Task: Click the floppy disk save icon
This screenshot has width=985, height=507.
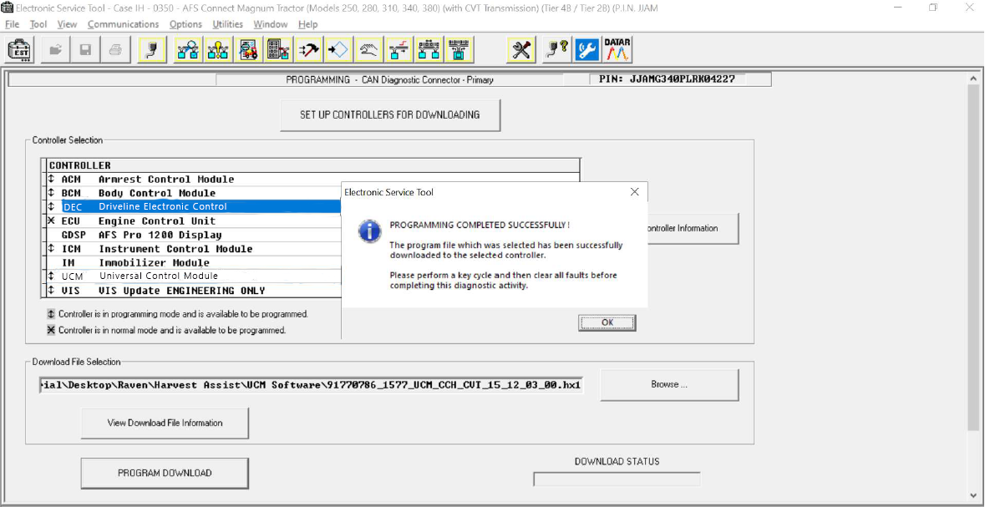Action: coord(85,49)
